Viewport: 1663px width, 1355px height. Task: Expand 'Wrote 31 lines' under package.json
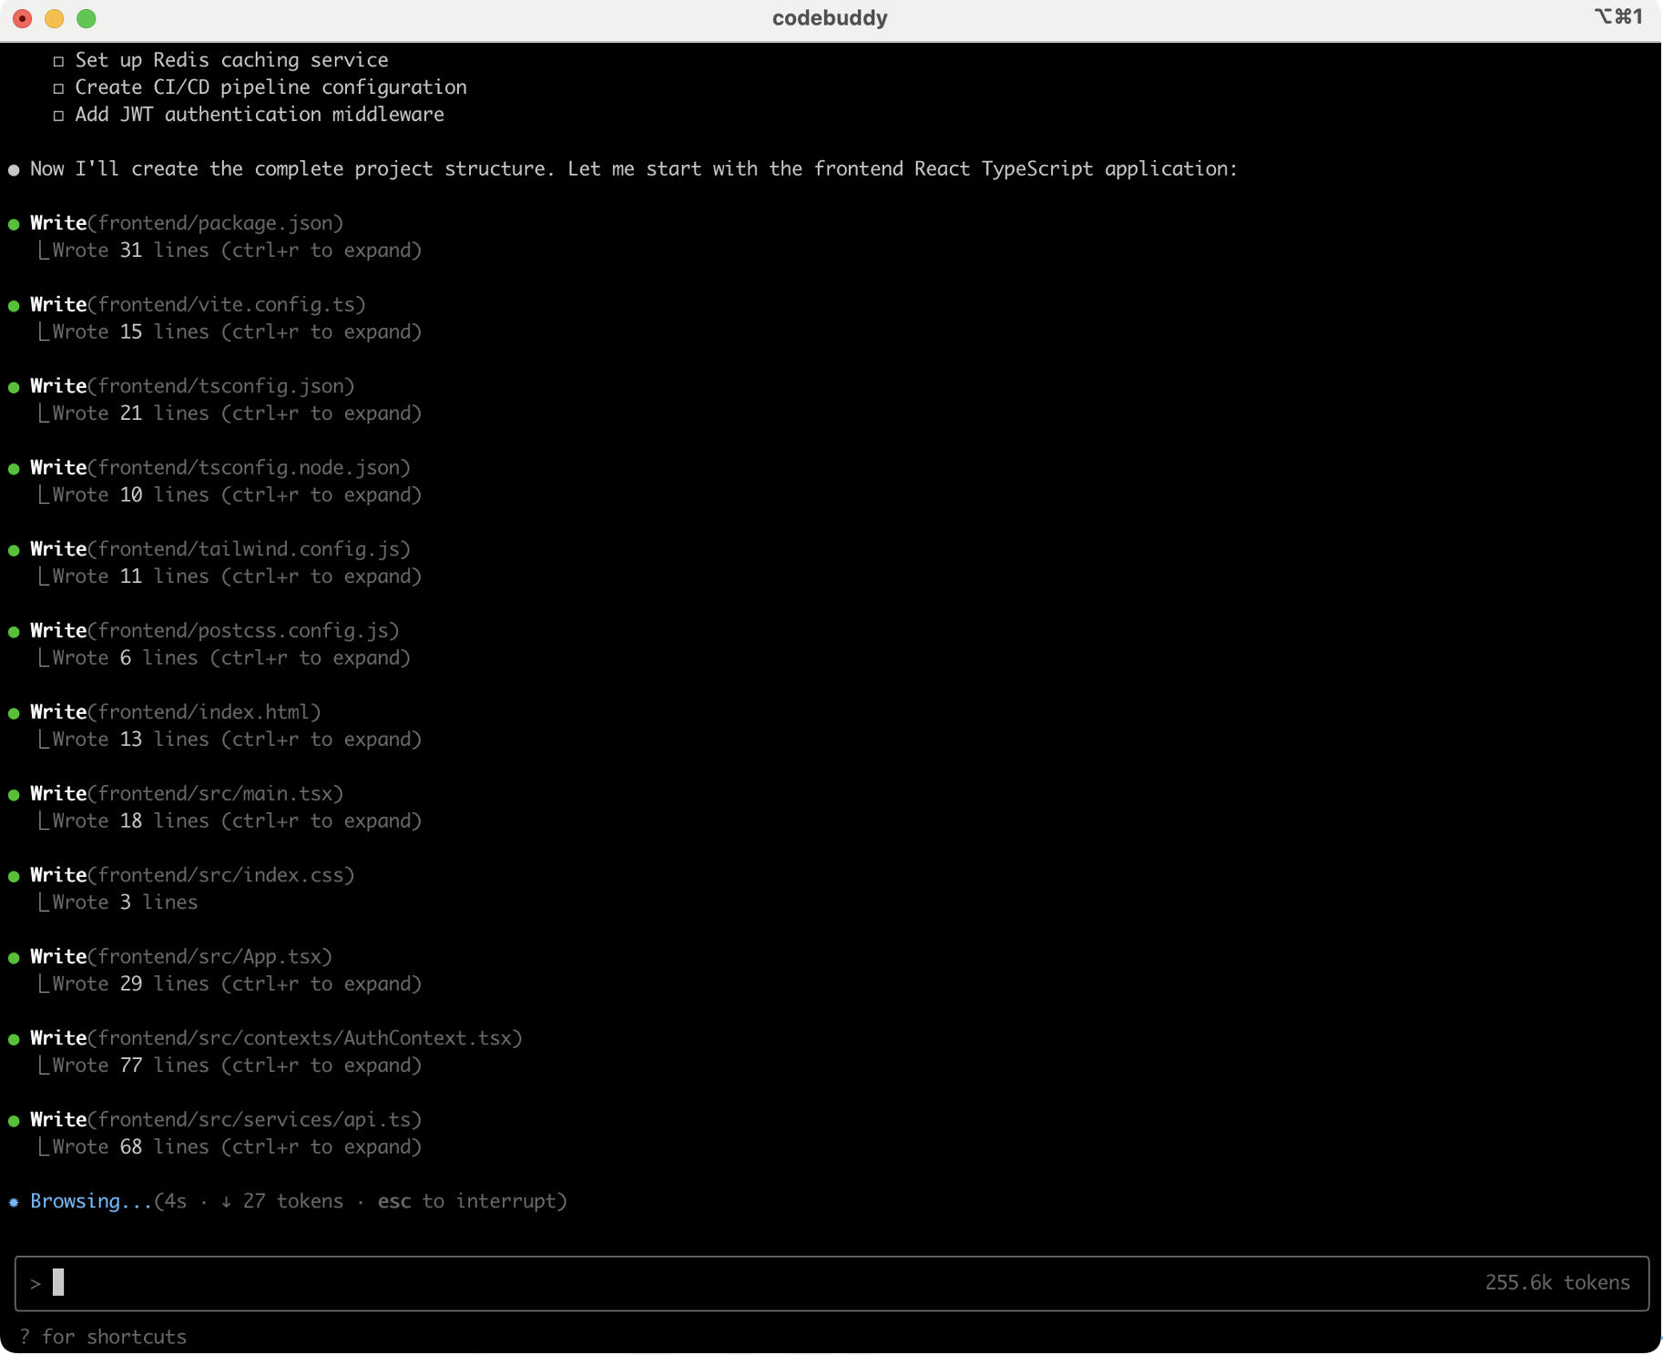(237, 250)
